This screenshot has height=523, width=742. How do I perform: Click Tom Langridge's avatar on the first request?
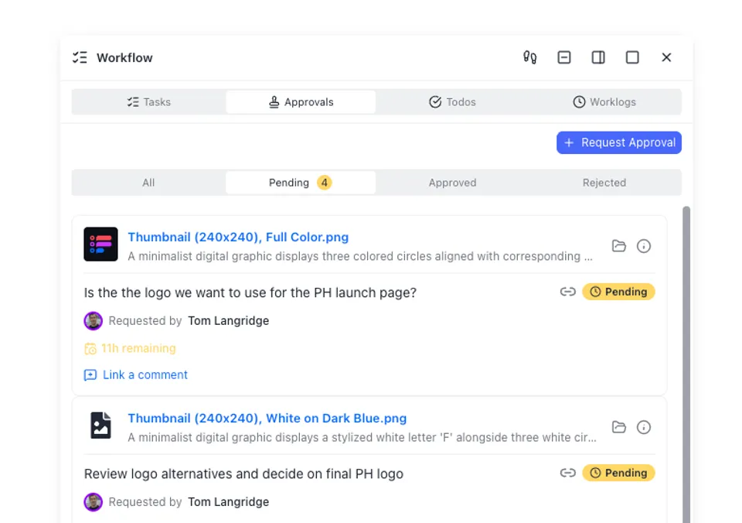tap(93, 320)
